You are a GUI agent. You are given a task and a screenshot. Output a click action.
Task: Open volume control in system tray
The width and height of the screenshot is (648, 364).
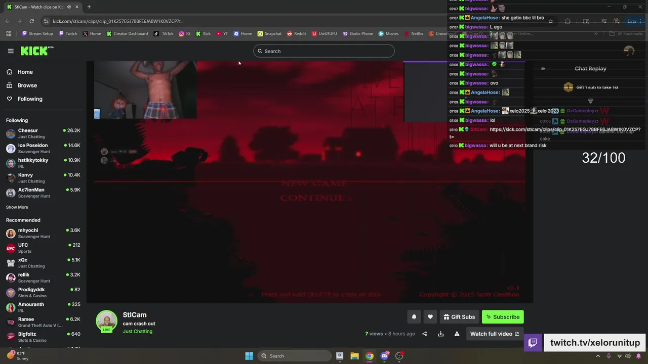pos(628,356)
